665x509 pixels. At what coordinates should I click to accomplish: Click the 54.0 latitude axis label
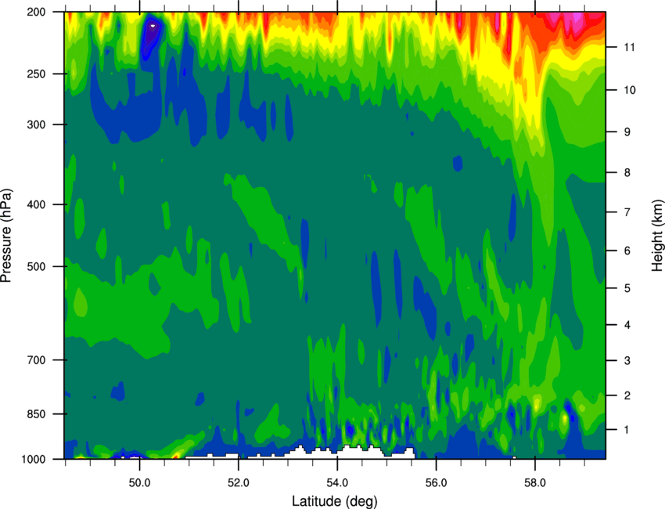[x=337, y=483]
